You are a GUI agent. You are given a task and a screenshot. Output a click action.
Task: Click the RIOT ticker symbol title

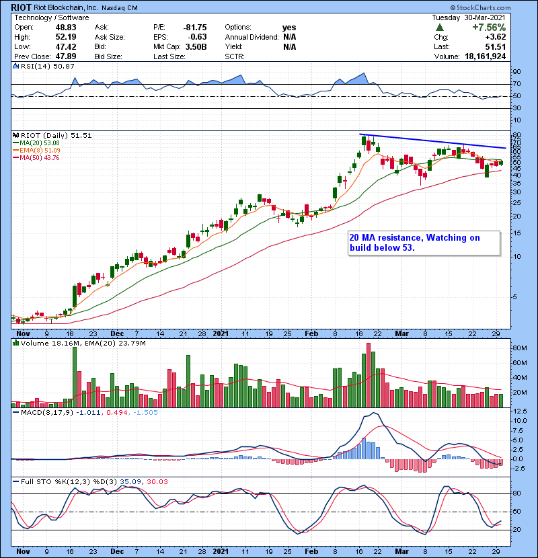coord(21,7)
